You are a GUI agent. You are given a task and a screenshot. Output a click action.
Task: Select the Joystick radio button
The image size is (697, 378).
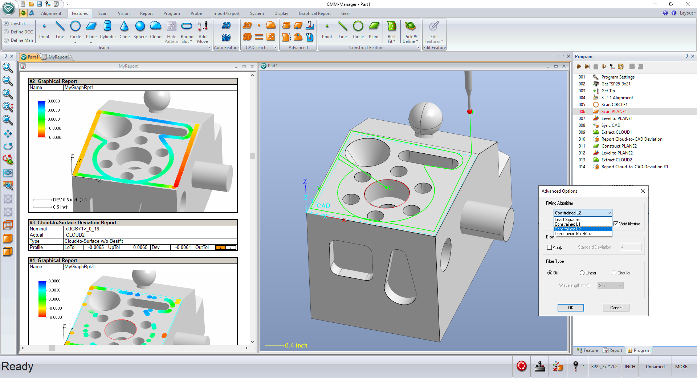point(6,24)
